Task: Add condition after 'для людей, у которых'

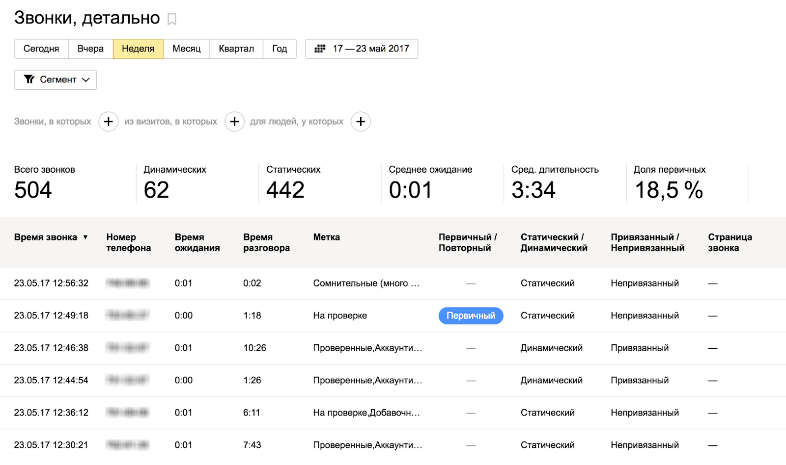Action: 361,122
